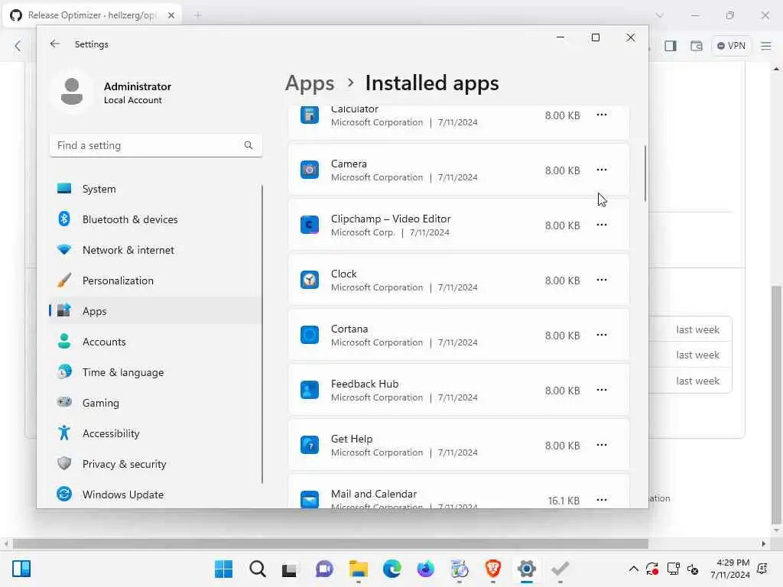Screen dimensions: 783x587
Task: Open the browser wallet icon
Action: tap(696, 46)
